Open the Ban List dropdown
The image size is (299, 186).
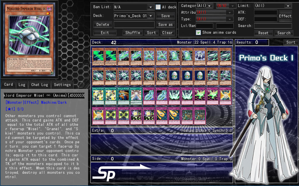(x=134, y=7)
